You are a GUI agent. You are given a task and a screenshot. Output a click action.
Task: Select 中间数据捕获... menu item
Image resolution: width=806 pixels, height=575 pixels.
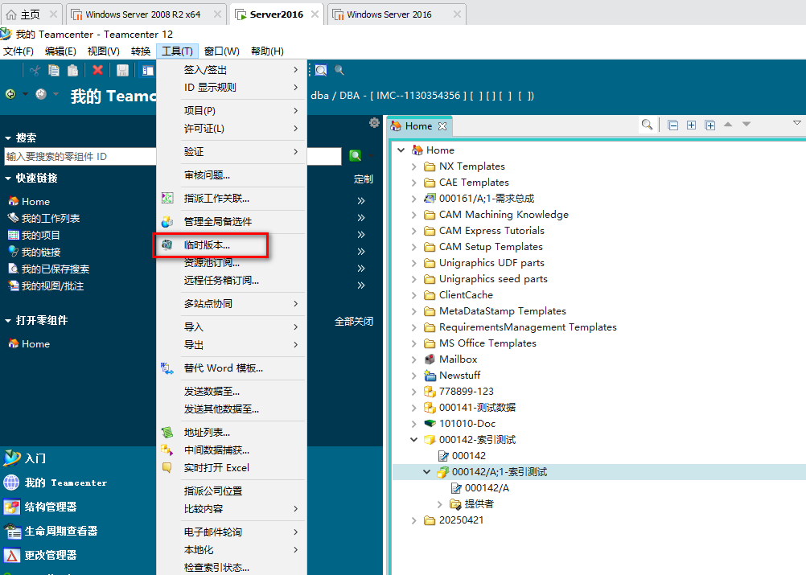tap(232, 450)
